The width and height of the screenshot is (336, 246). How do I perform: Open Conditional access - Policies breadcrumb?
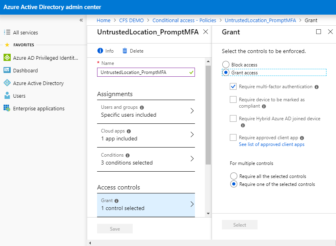click(x=184, y=20)
